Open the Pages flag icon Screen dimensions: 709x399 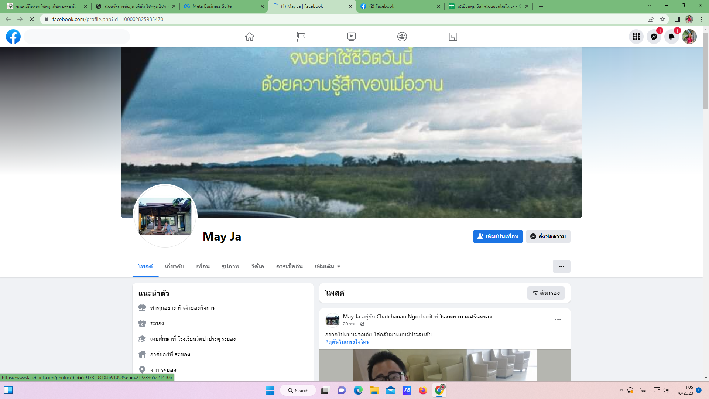(301, 37)
